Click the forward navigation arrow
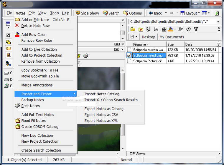Screen dimensions: 224x165 172,13
